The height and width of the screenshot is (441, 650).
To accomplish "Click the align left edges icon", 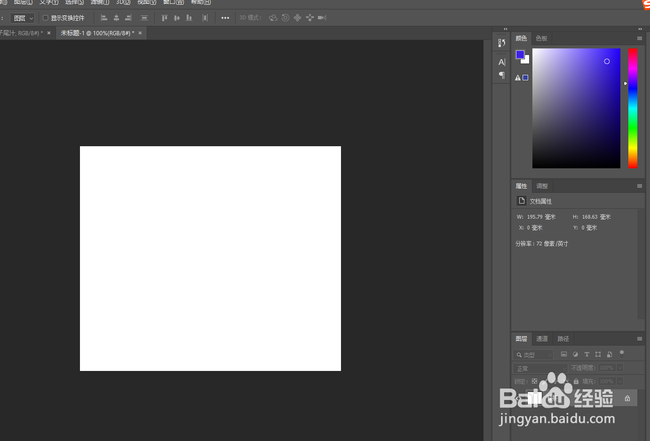I will click(104, 18).
